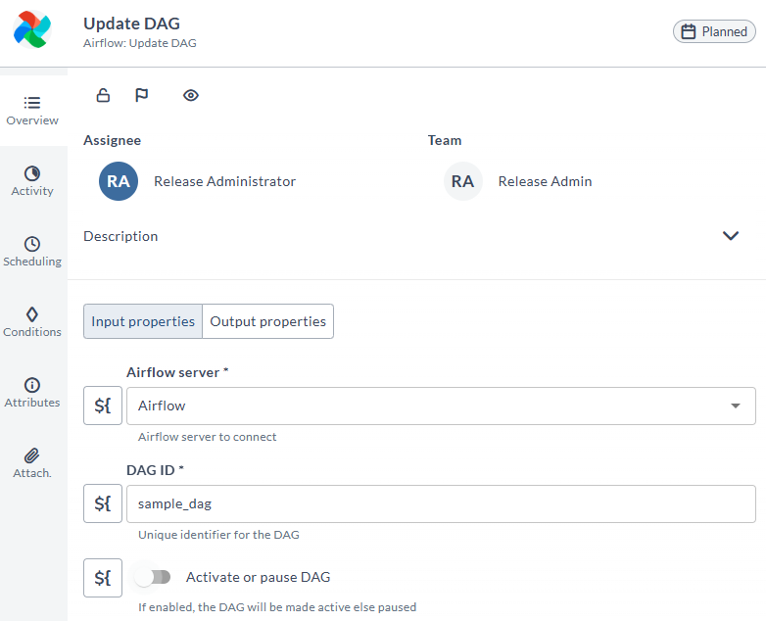The width and height of the screenshot is (766, 621).
Task: Open the Overview sidebar section
Action: click(x=32, y=111)
